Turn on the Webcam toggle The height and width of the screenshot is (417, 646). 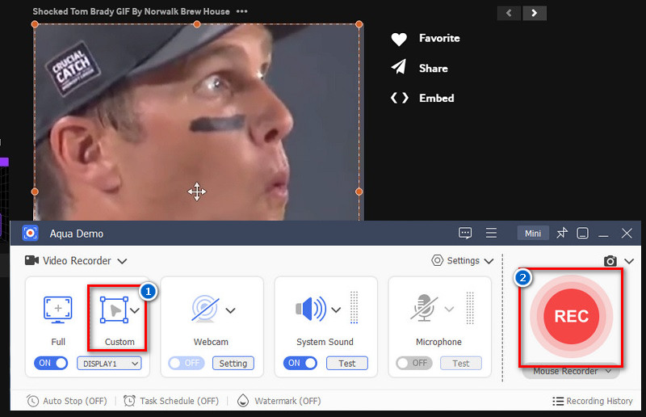pos(185,364)
